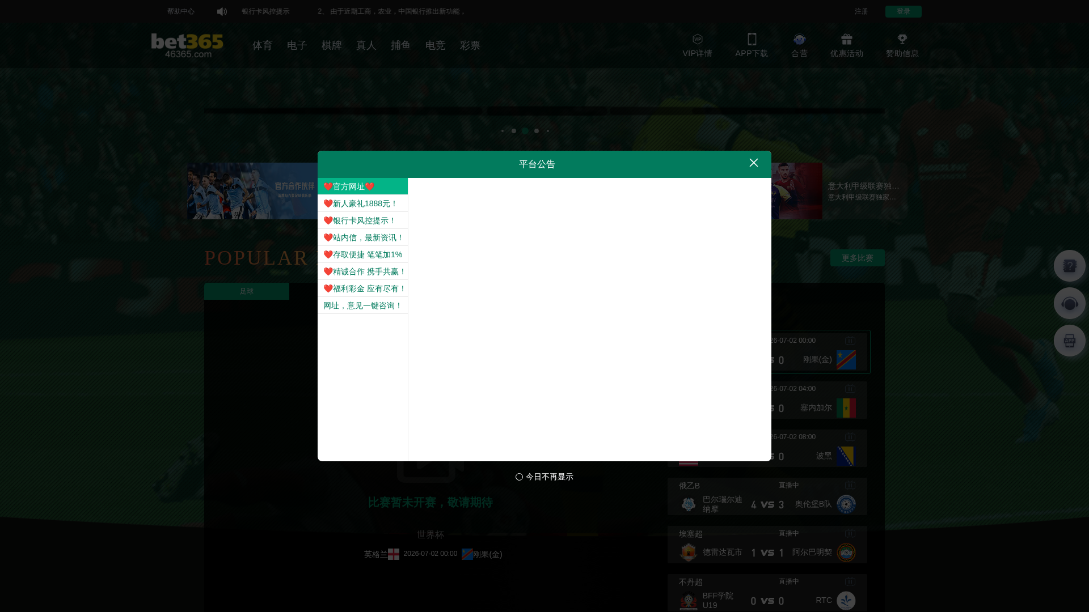Open the 捕鱼 menu
The width and height of the screenshot is (1089, 612).
coord(400,45)
